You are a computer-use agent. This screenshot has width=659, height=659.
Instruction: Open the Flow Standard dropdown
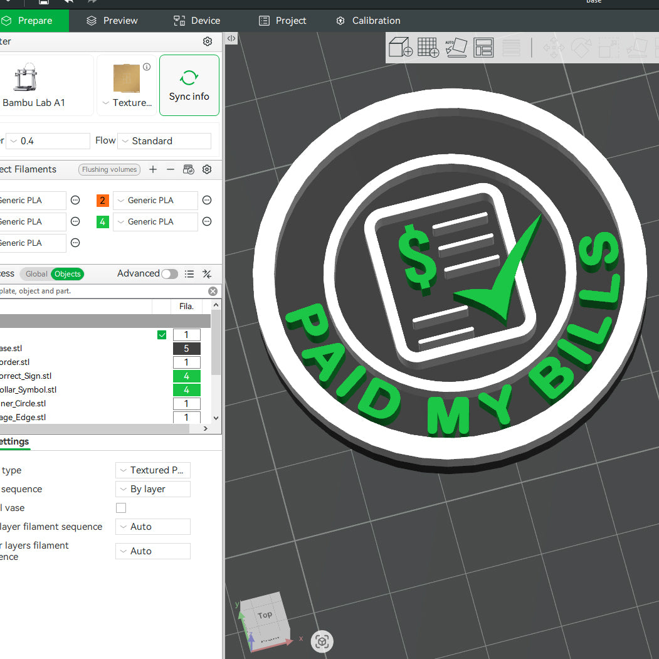click(164, 141)
